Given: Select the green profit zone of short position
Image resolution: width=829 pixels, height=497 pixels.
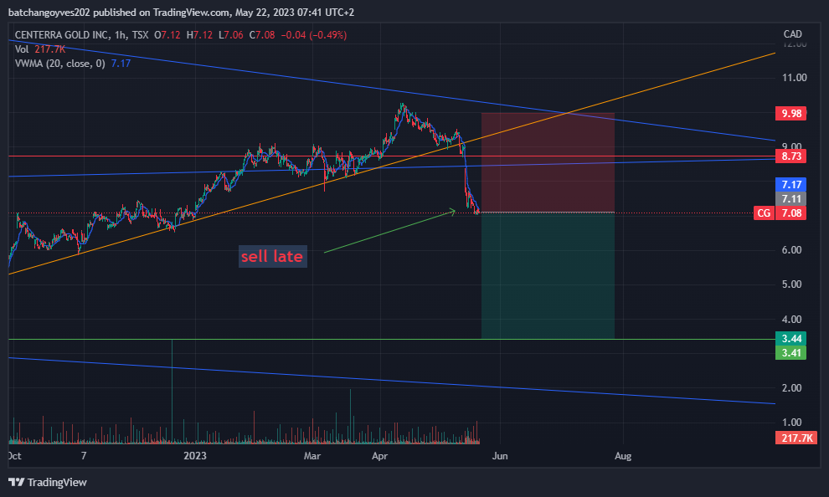Looking at the screenshot, I should tap(548, 275).
